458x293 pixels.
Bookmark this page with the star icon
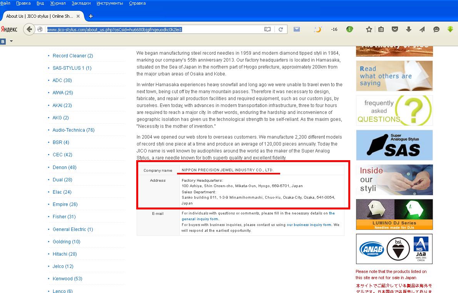pos(369,29)
